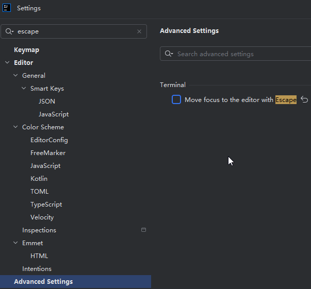Clear the 'escape' search text with the X icon
This screenshot has height=289, width=311.
(139, 31)
